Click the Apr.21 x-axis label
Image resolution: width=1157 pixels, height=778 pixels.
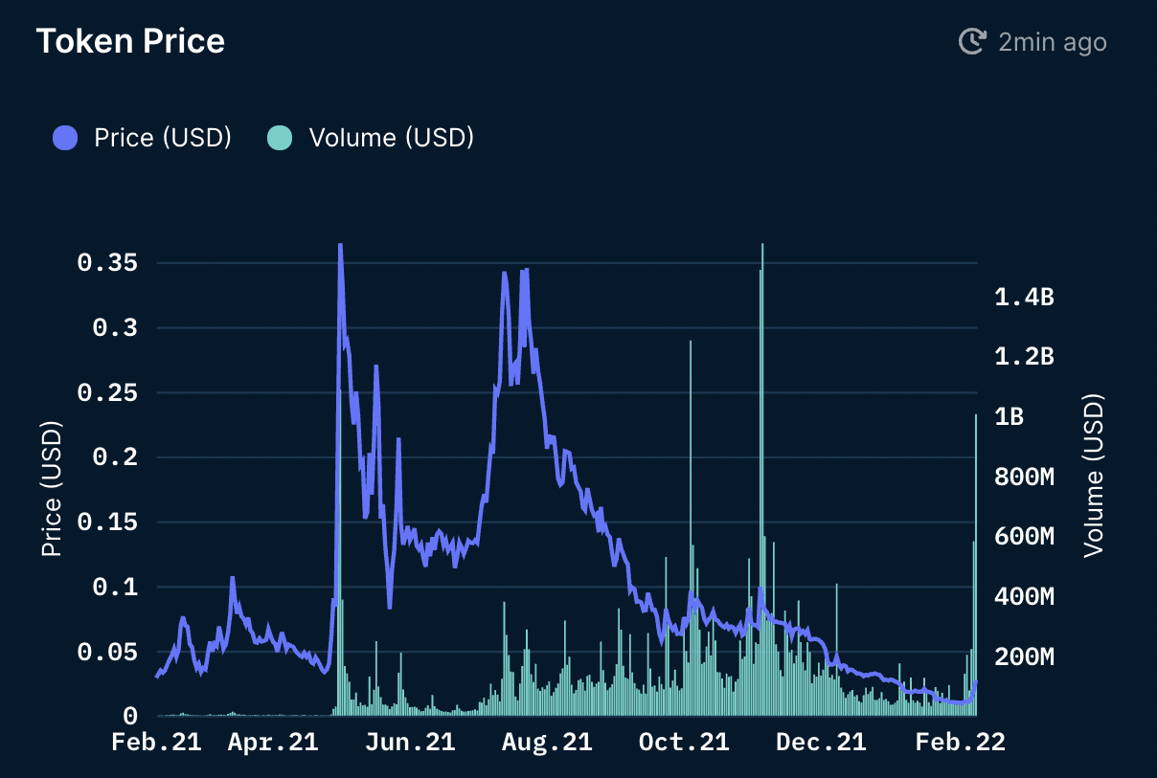273,743
